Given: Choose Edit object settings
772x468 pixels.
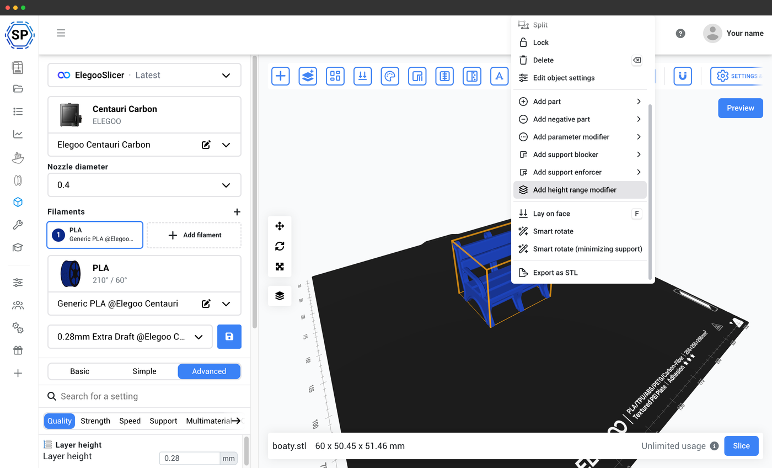Looking at the screenshot, I should point(580,78).
